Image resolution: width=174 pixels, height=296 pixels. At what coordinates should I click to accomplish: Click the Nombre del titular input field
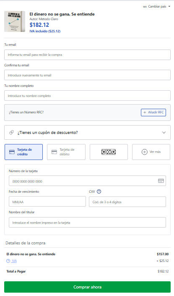(x=87, y=223)
